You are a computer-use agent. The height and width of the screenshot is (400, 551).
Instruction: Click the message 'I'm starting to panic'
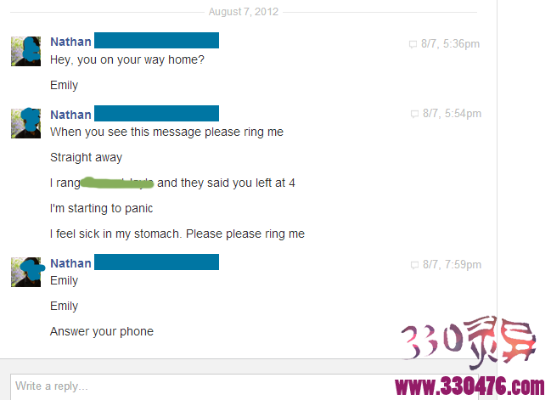102,208
